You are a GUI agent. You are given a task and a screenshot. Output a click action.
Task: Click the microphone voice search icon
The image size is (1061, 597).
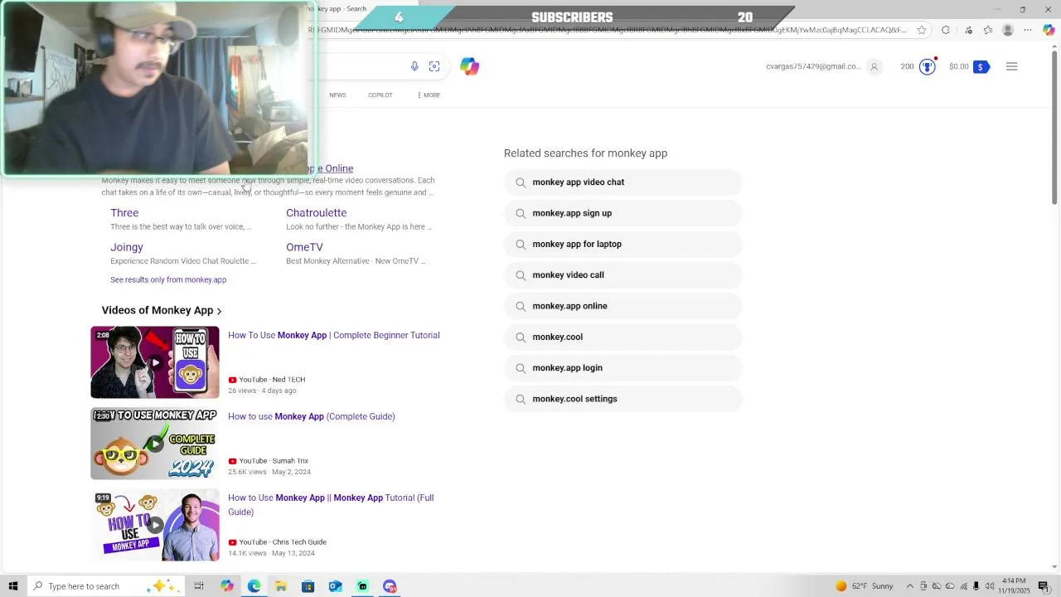414,66
